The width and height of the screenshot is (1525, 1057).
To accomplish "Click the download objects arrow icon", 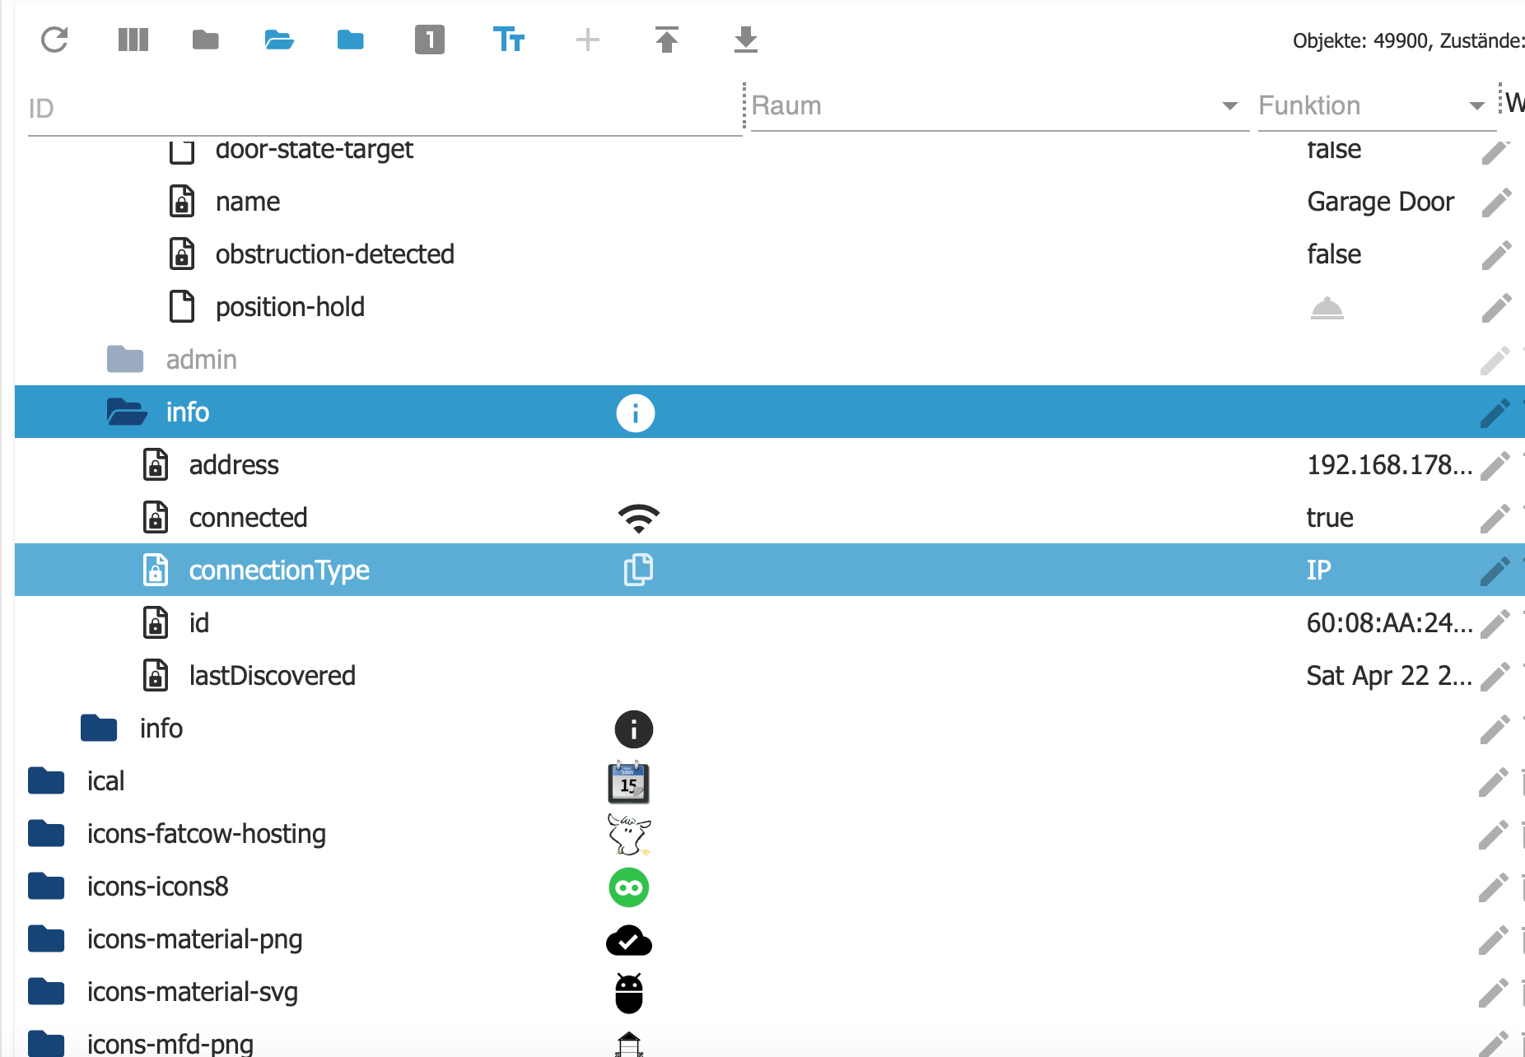I will coord(746,40).
